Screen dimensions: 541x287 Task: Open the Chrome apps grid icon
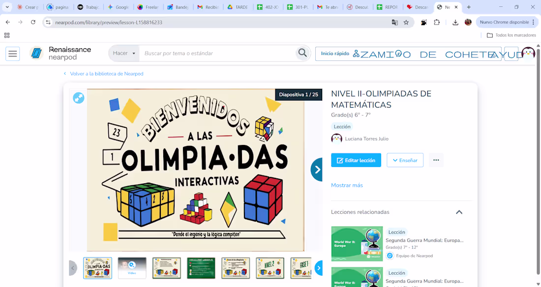[7, 35]
